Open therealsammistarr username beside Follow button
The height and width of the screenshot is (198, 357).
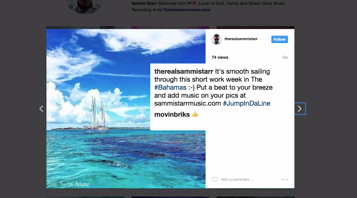point(241,39)
